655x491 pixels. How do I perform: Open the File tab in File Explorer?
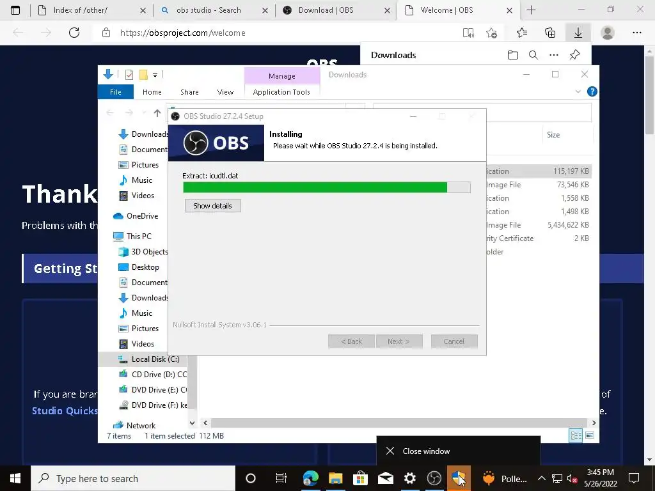(116, 92)
